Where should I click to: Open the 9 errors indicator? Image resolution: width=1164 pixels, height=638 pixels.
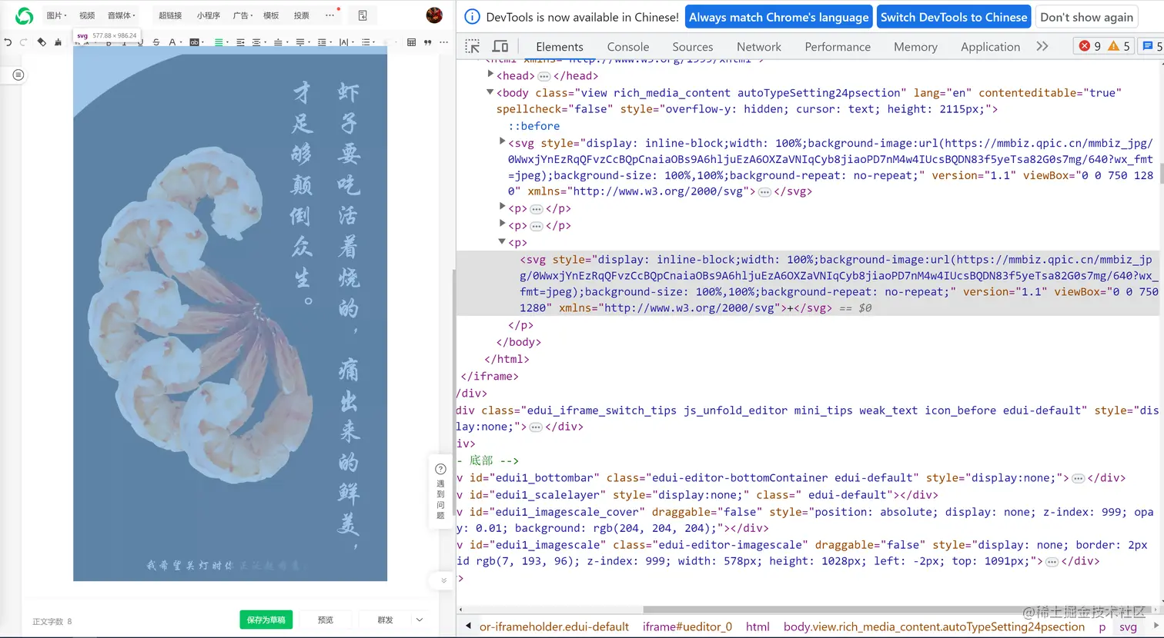pyautogui.click(x=1090, y=46)
